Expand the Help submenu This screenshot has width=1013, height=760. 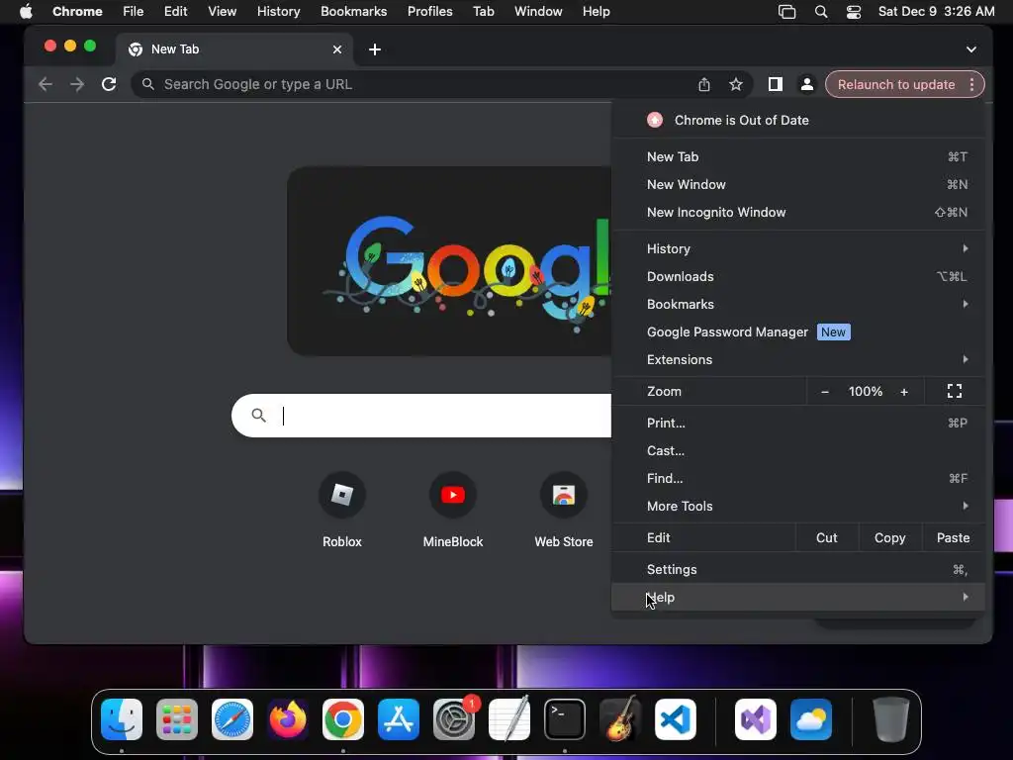click(798, 597)
